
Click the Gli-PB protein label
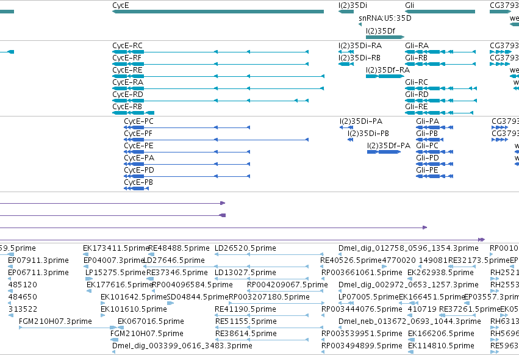pos(427,134)
